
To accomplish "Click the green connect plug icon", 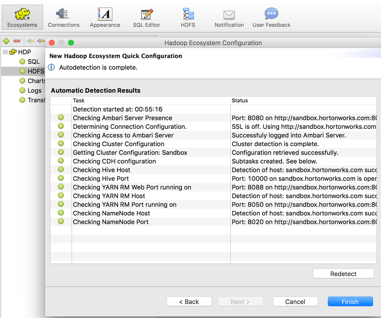I will pos(31,41).
